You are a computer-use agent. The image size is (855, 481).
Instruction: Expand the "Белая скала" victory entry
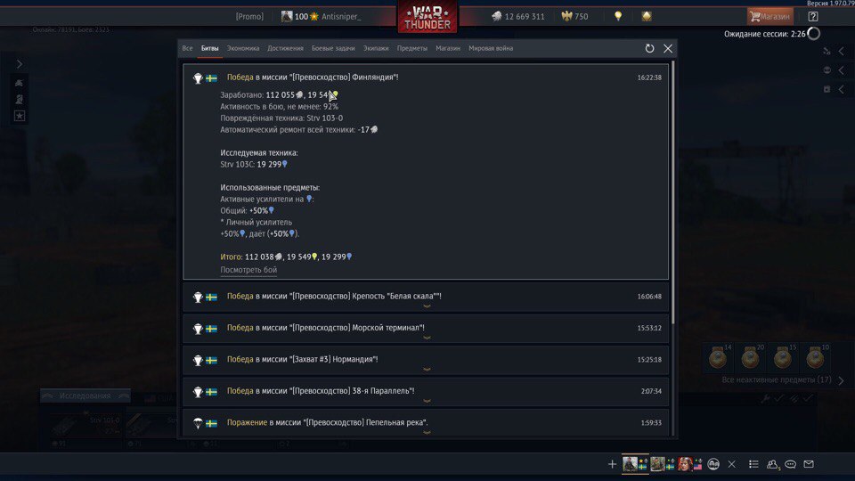pyautogui.click(x=426, y=297)
